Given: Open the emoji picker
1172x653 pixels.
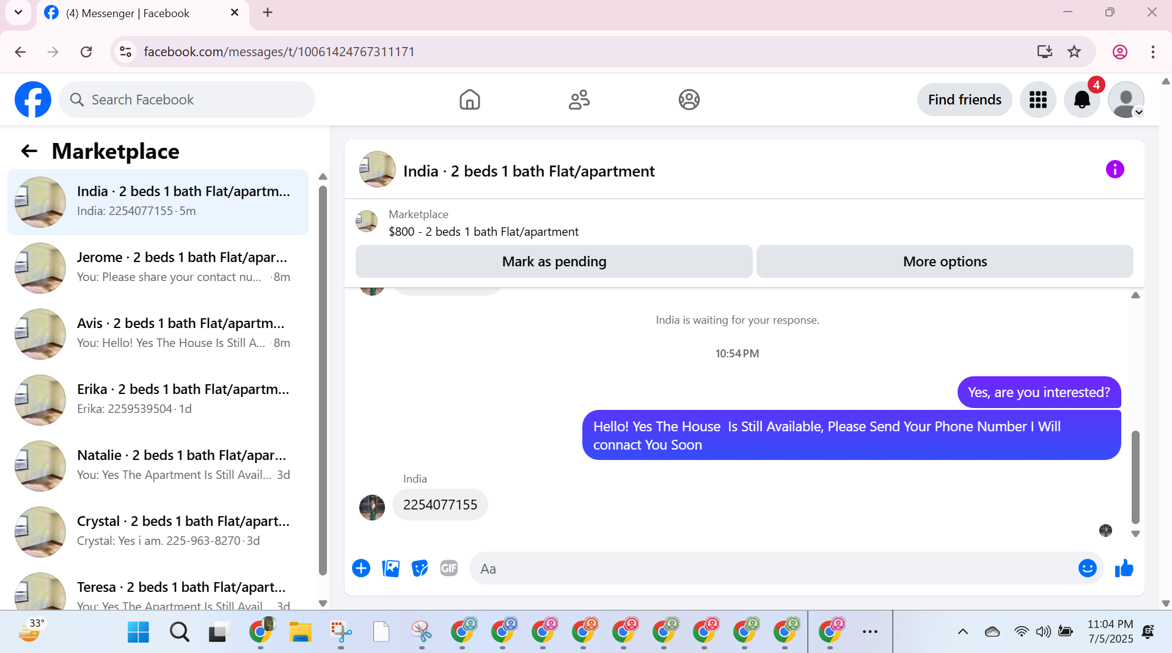Looking at the screenshot, I should [1087, 569].
